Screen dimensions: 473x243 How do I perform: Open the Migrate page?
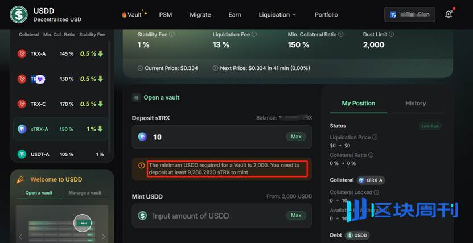200,14
